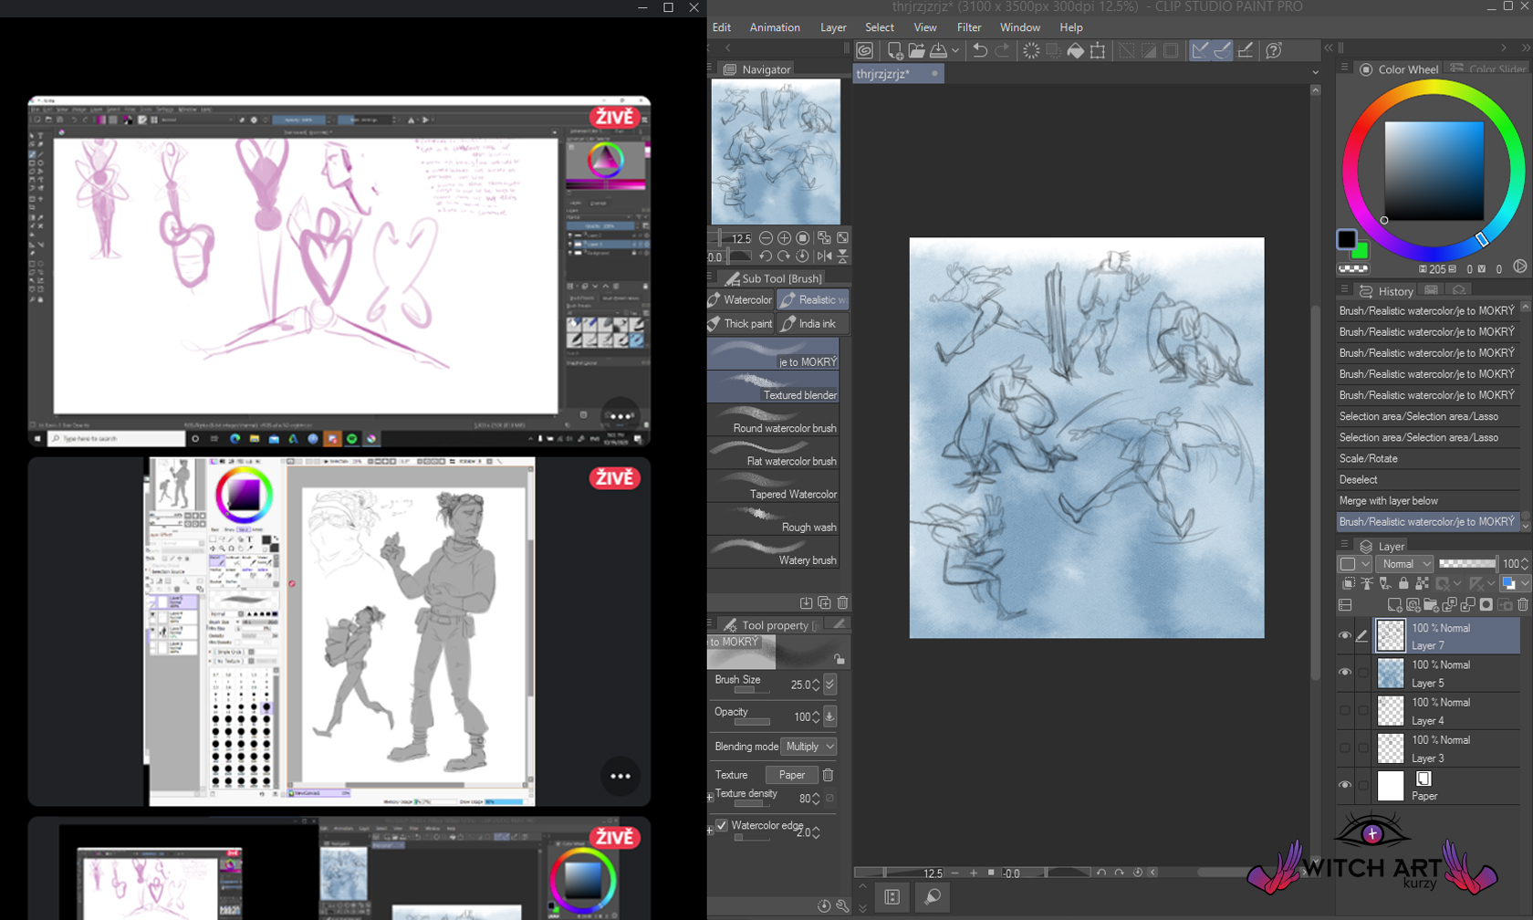
Task: Click the Fill paint bucket icon in command bar
Action: pos(1076,50)
